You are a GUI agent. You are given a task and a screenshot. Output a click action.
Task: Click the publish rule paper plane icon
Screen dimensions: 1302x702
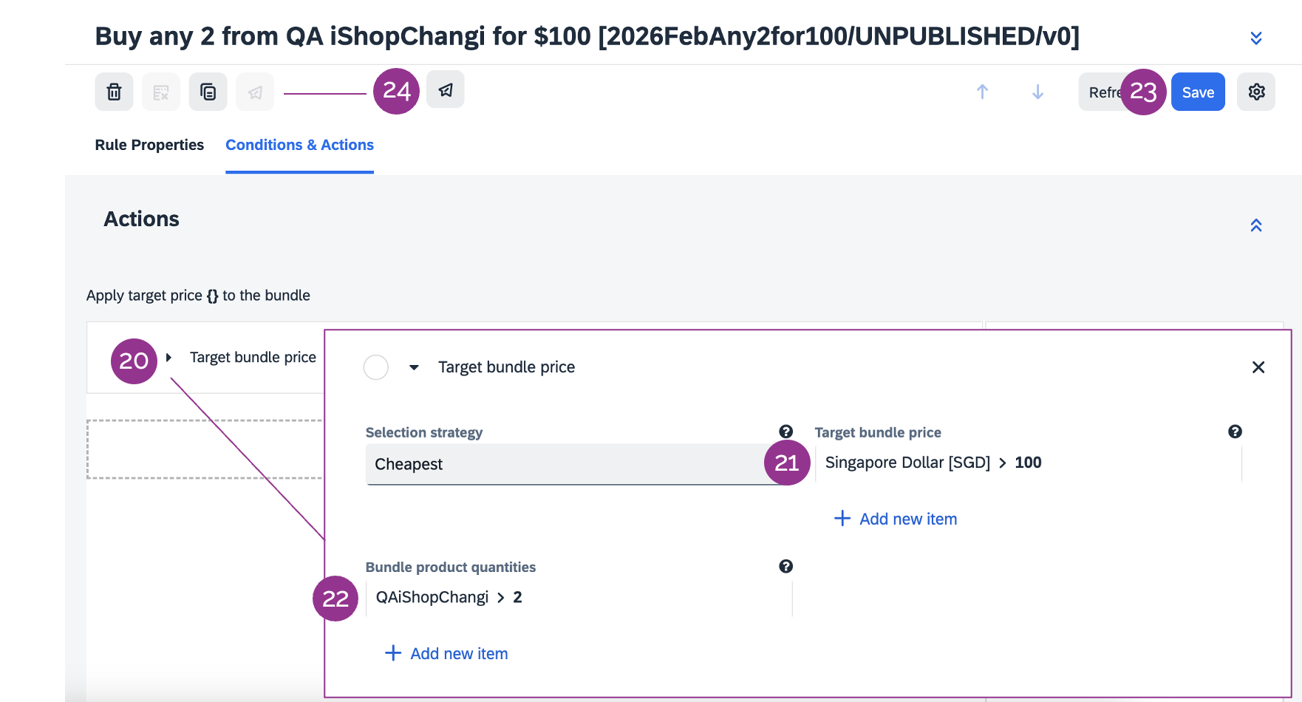point(446,90)
